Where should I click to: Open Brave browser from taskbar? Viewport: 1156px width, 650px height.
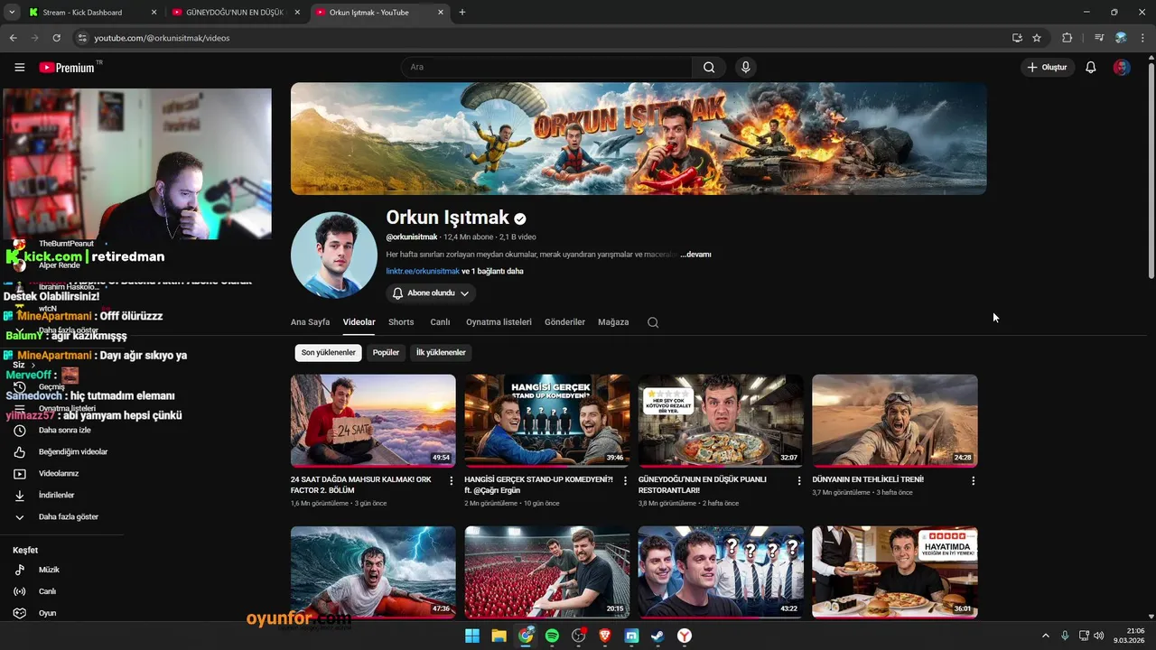pyautogui.click(x=605, y=636)
